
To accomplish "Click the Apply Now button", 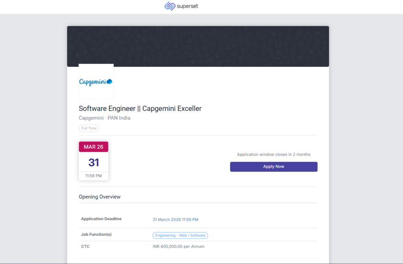I will click(274, 166).
